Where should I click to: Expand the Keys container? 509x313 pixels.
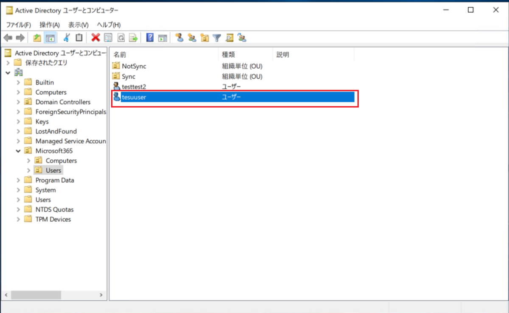(x=18, y=121)
